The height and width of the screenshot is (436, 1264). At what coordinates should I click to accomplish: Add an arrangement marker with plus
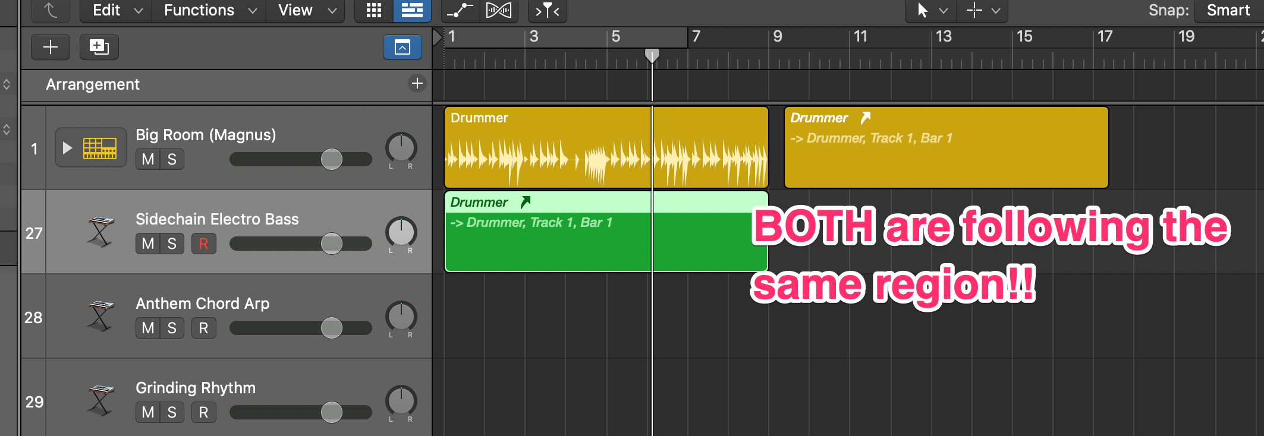coord(417,84)
